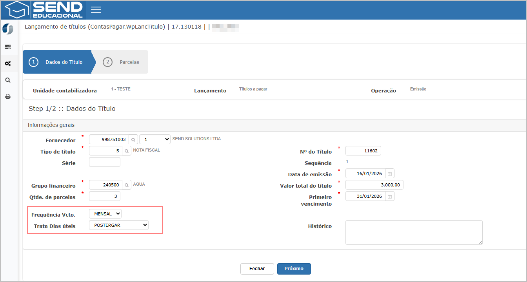This screenshot has width=527, height=282.
Task: Click the sidebar search magnifier icon
Action: pyautogui.click(x=8, y=80)
